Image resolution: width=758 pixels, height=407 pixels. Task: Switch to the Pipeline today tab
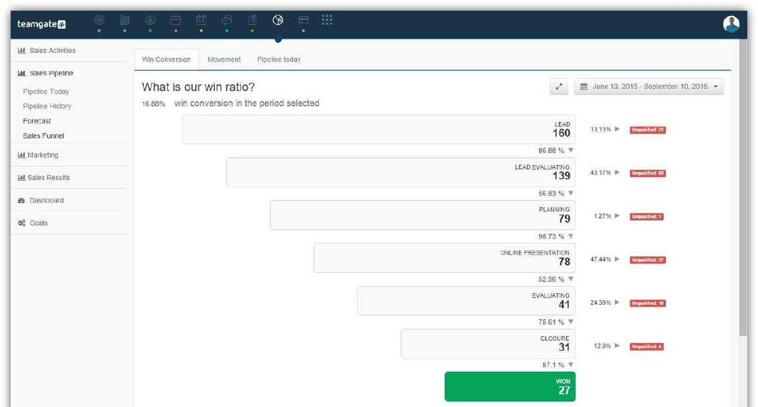(x=279, y=59)
